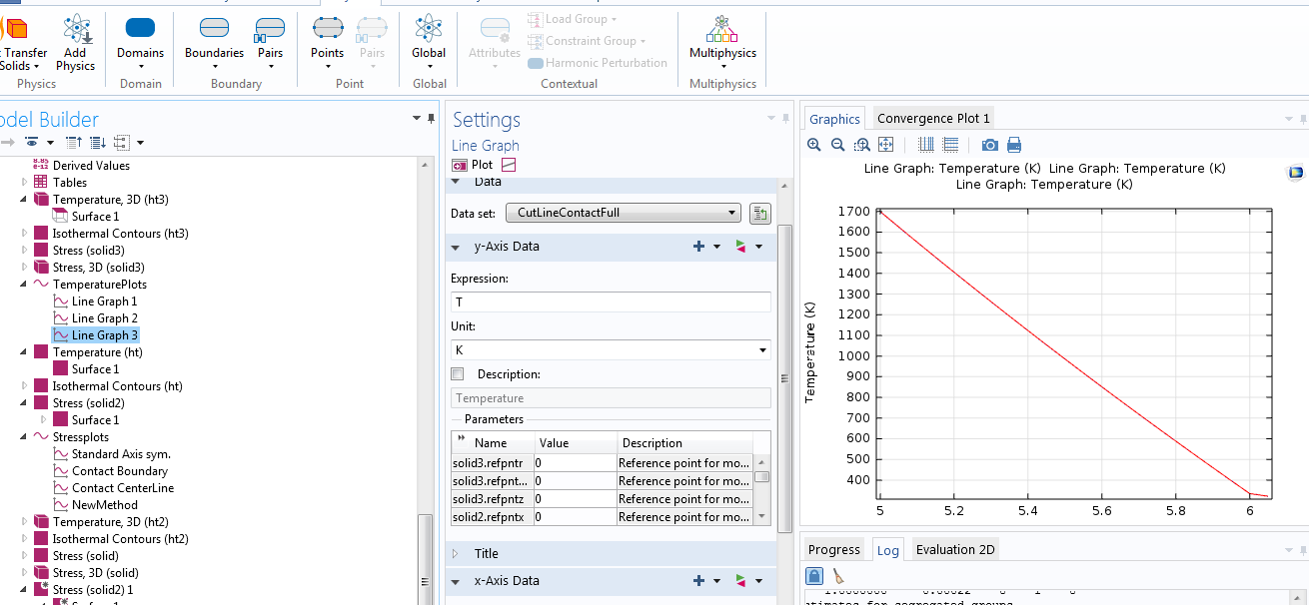Click the Boundaries button in the ribbon
Image resolution: width=1309 pixels, height=605 pixels.
[214, 40]
